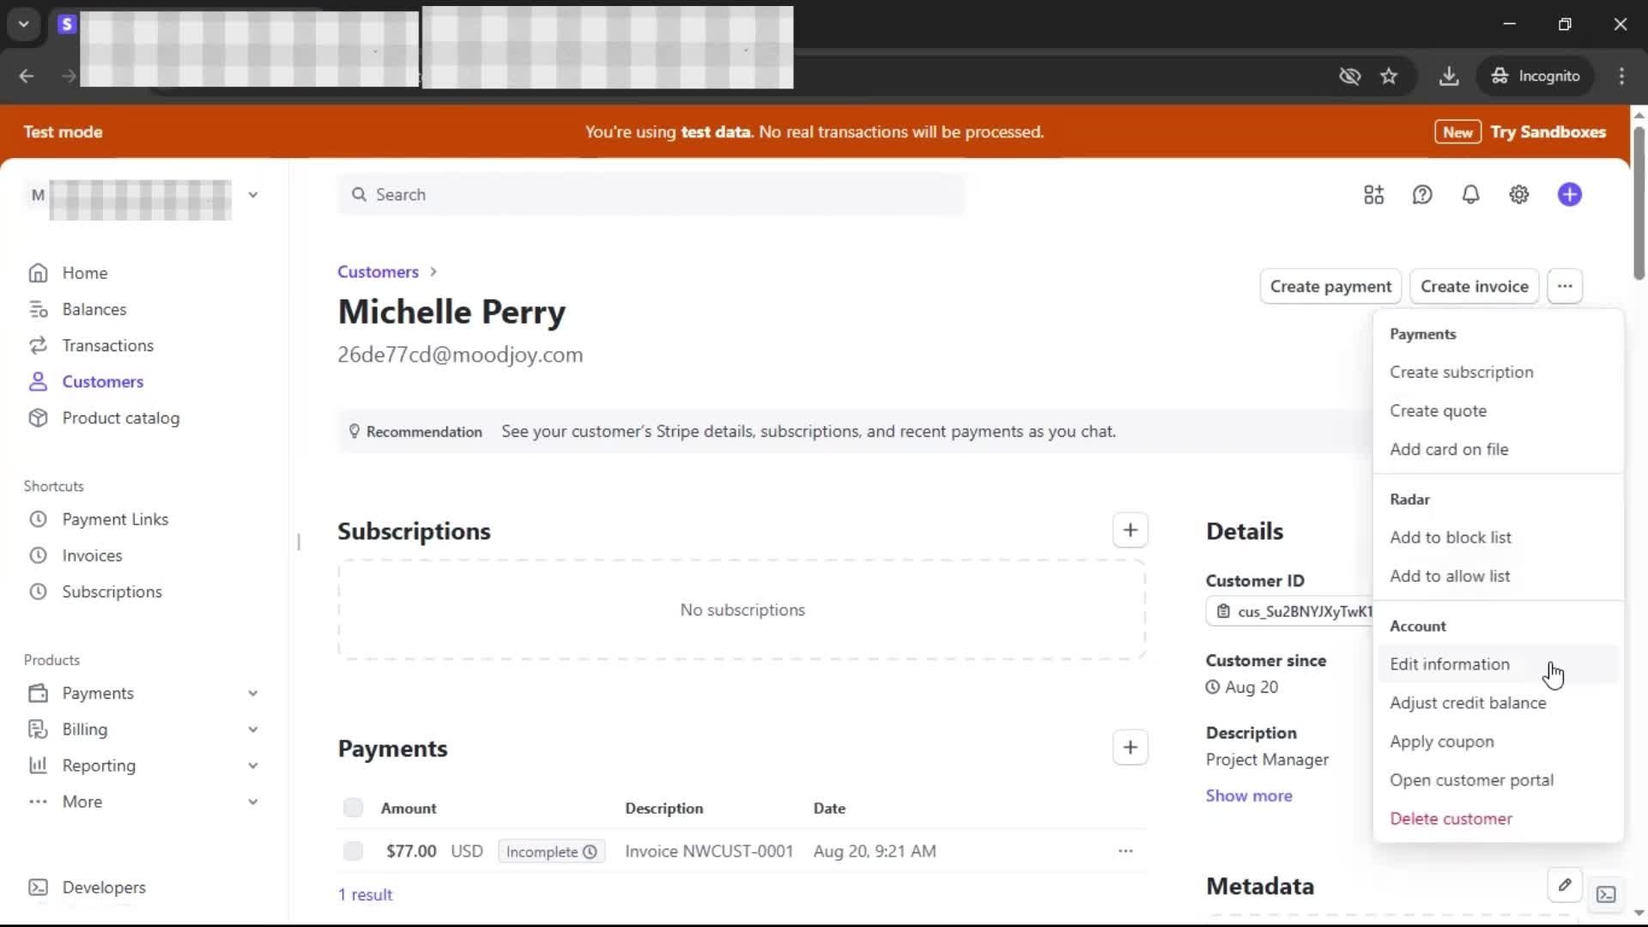Click the Create invoice button
1648x927 pixels.
(x=1474, y=286)
